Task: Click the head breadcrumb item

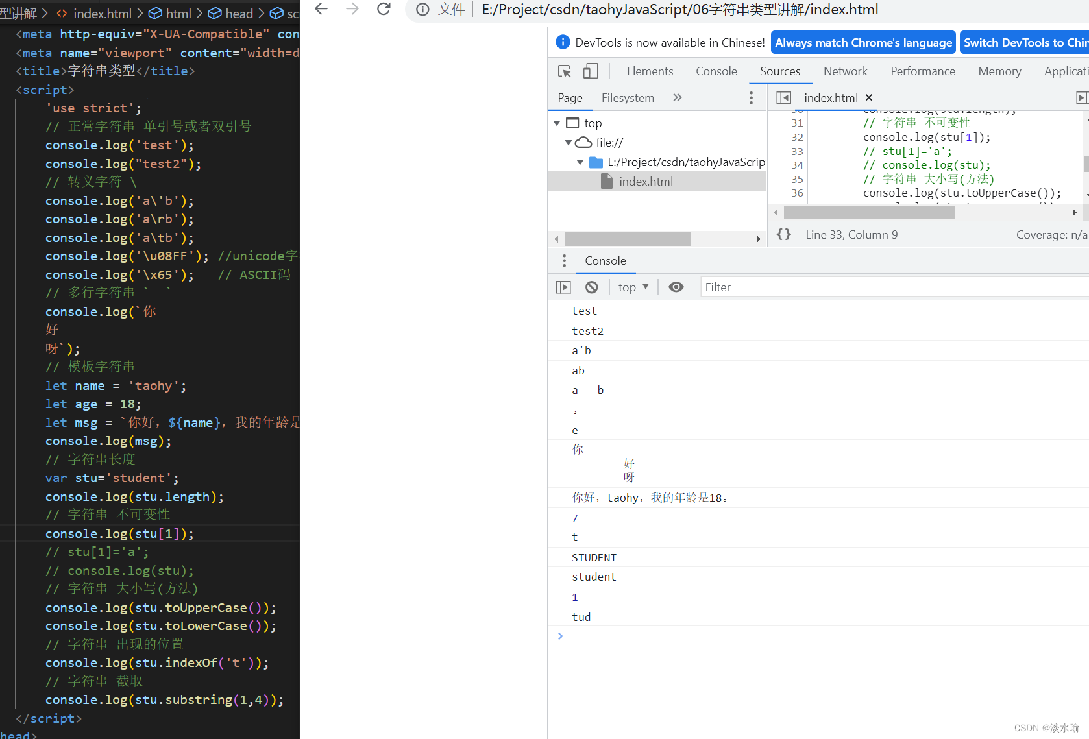Action: tap(239, 13)
